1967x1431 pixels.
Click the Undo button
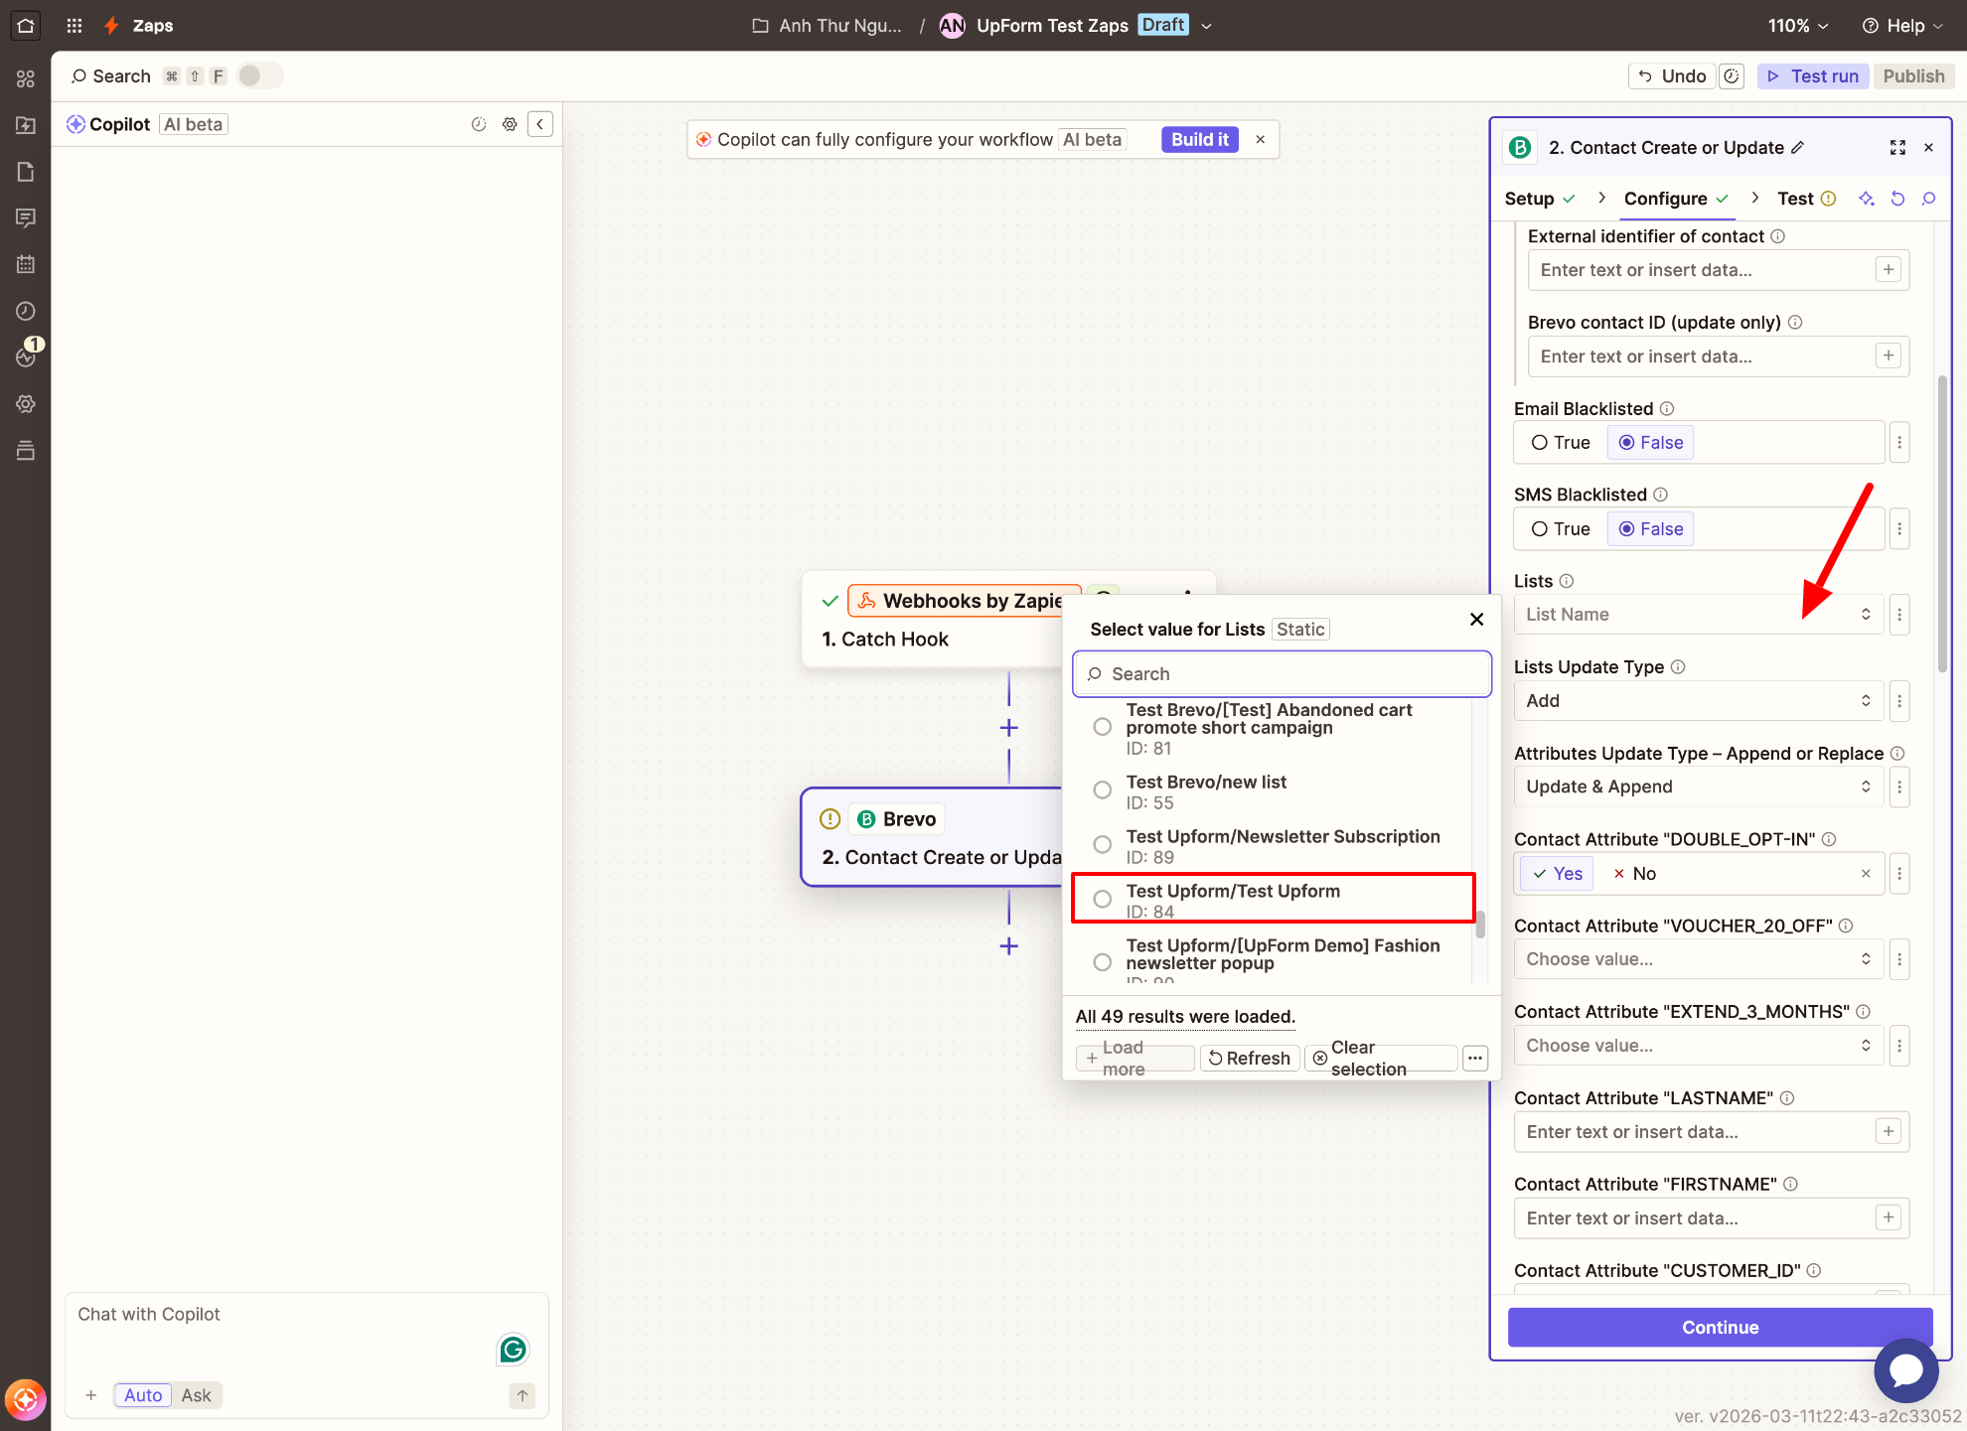pos(1672,76)
